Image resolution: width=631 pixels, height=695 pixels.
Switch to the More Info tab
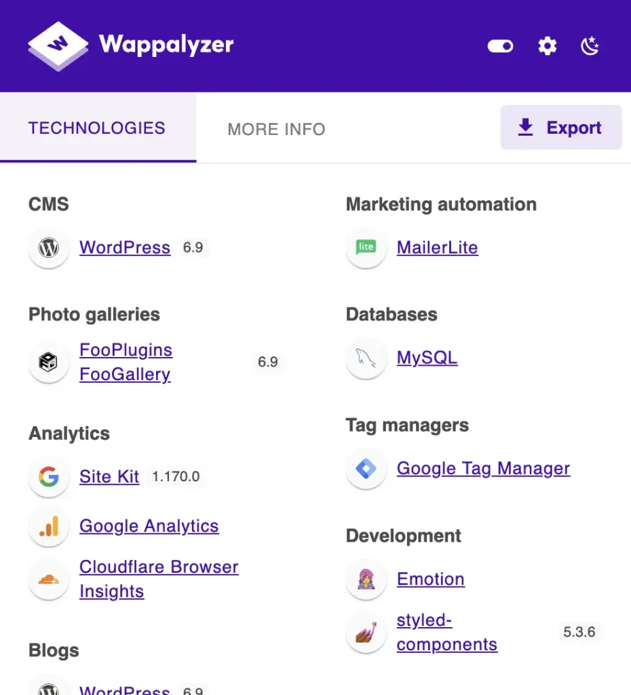coord(276,129)
